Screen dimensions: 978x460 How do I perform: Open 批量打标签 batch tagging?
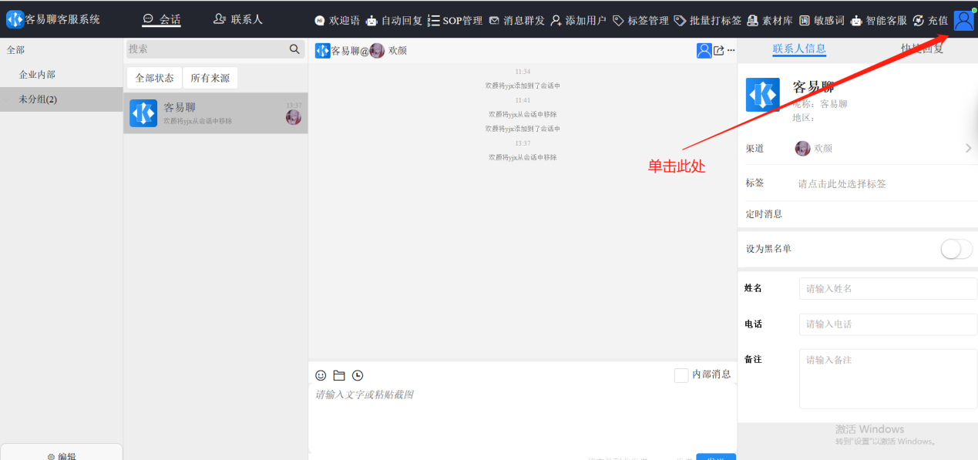click(707, 21)
